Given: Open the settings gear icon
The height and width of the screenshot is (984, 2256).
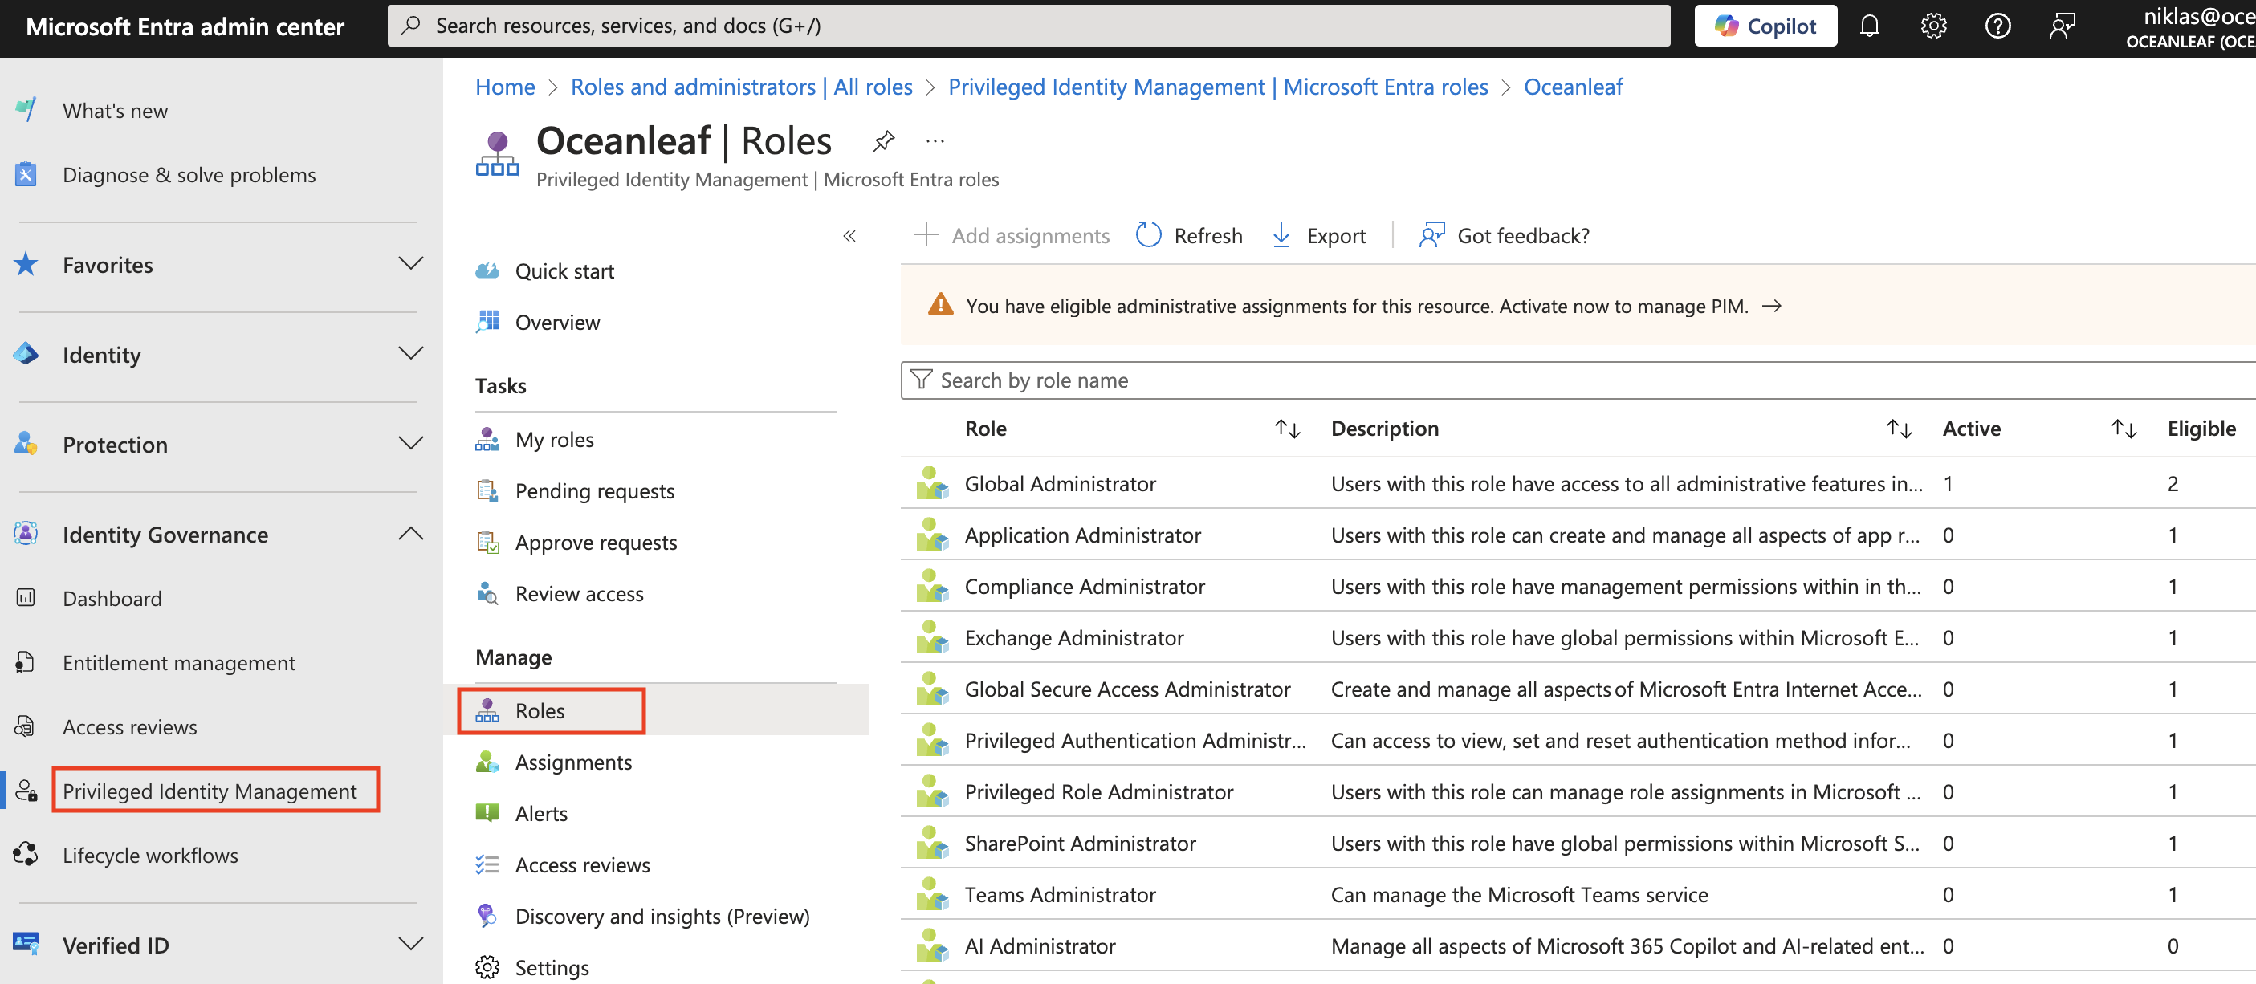Looking at the screenshot, I should (x=1934, y=26).
